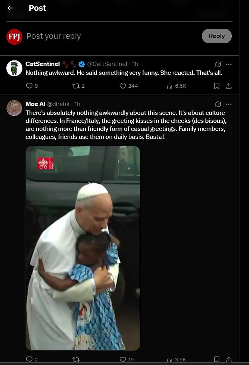The width and height of the screenshot is (249, 365).
Task: Bookmark CatSentinel's post
Action: click(217, 86)
